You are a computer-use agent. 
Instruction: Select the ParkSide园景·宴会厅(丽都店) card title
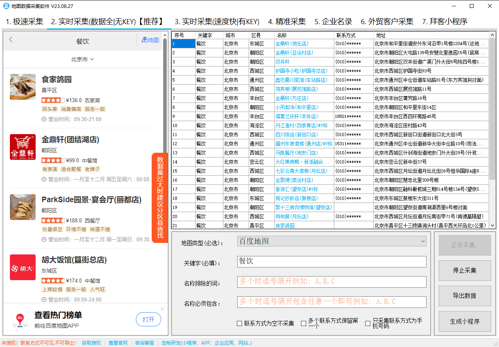coord(92,200)
